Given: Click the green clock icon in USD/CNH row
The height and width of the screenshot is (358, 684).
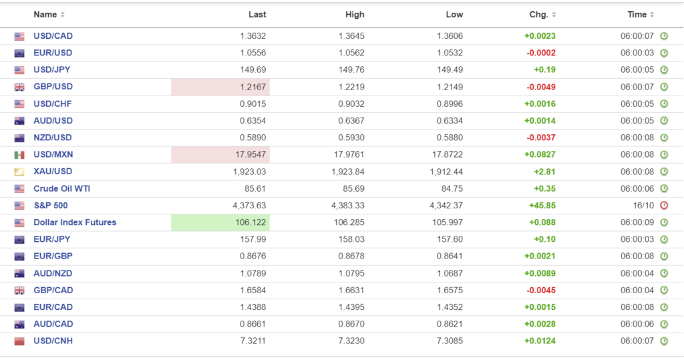Looking at the screenshot, I should click(x=664, y=341).
